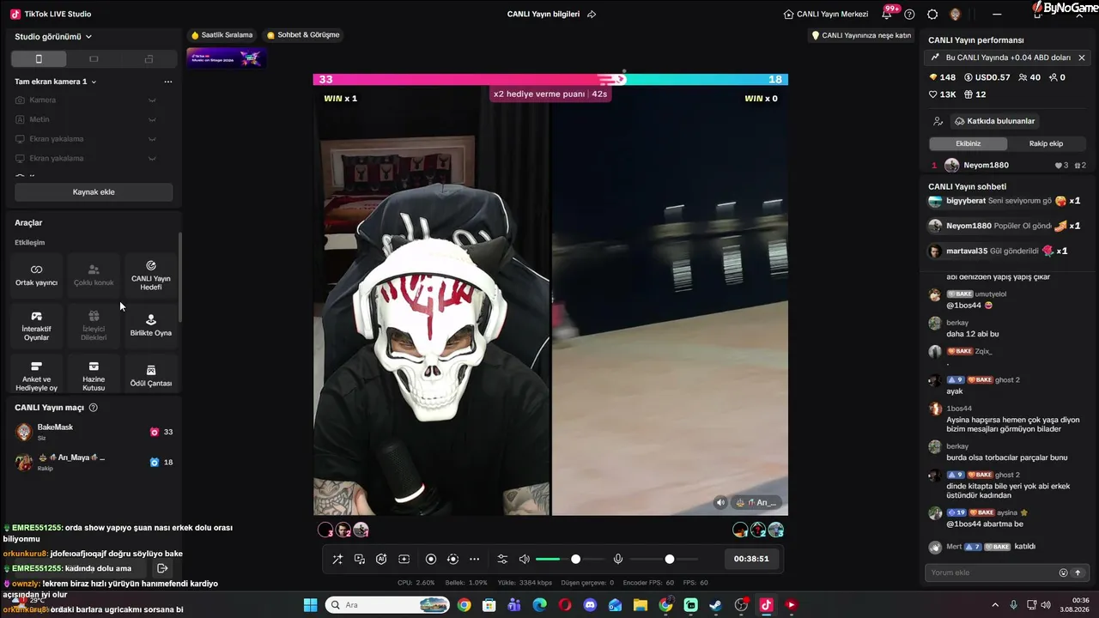This screenshot has width=1099, height=618.
Task: Select Neyom1880 in the contributors list
Action: [1008, 165]
